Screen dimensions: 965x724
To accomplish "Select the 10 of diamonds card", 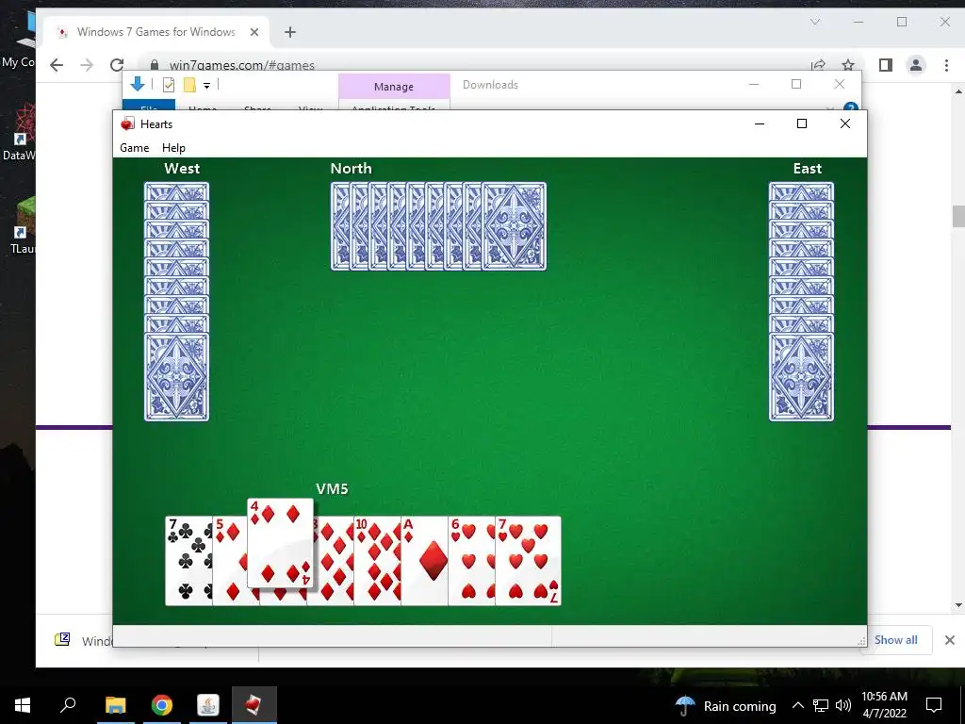I will pos(377,561).
